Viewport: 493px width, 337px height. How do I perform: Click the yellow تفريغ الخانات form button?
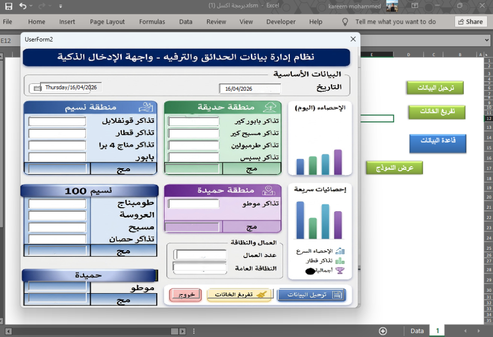(x=239, y=295)
